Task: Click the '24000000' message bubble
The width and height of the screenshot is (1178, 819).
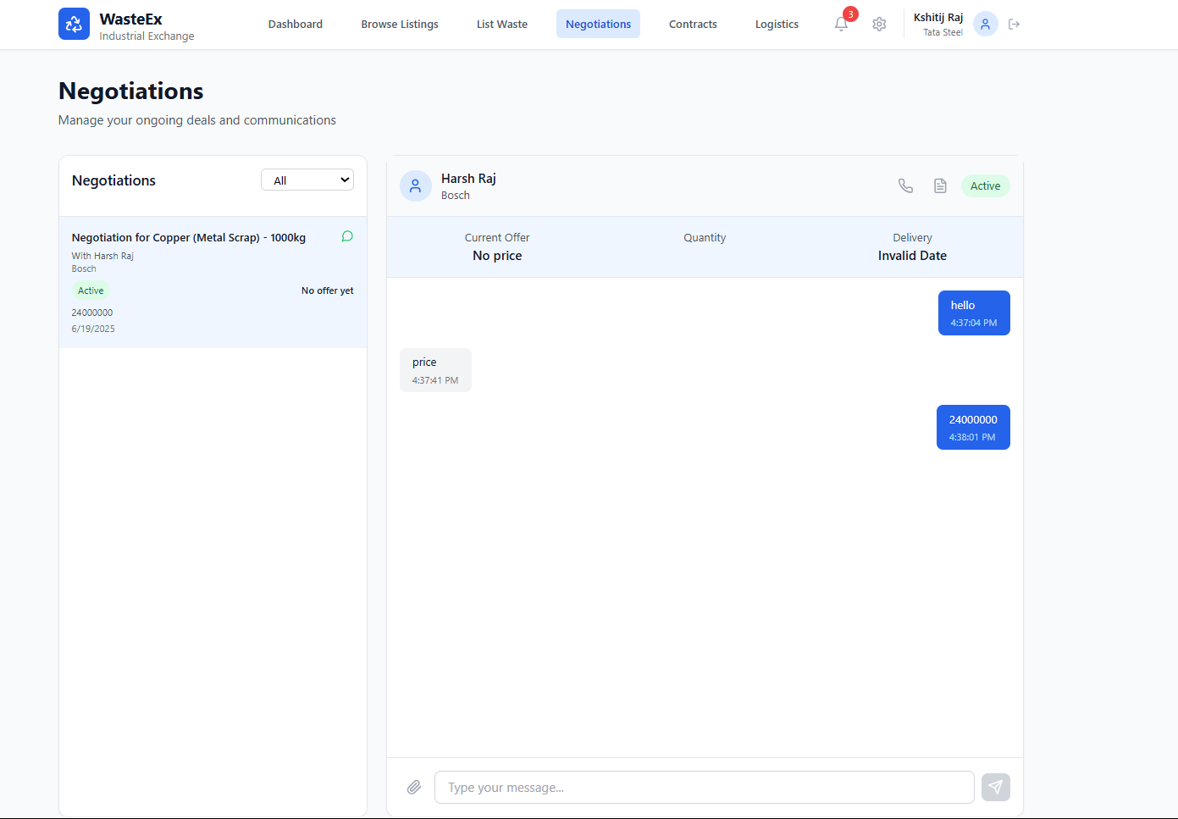Action: pos(973,427)
